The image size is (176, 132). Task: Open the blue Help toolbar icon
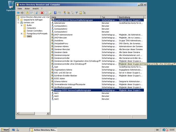[55, 13]
